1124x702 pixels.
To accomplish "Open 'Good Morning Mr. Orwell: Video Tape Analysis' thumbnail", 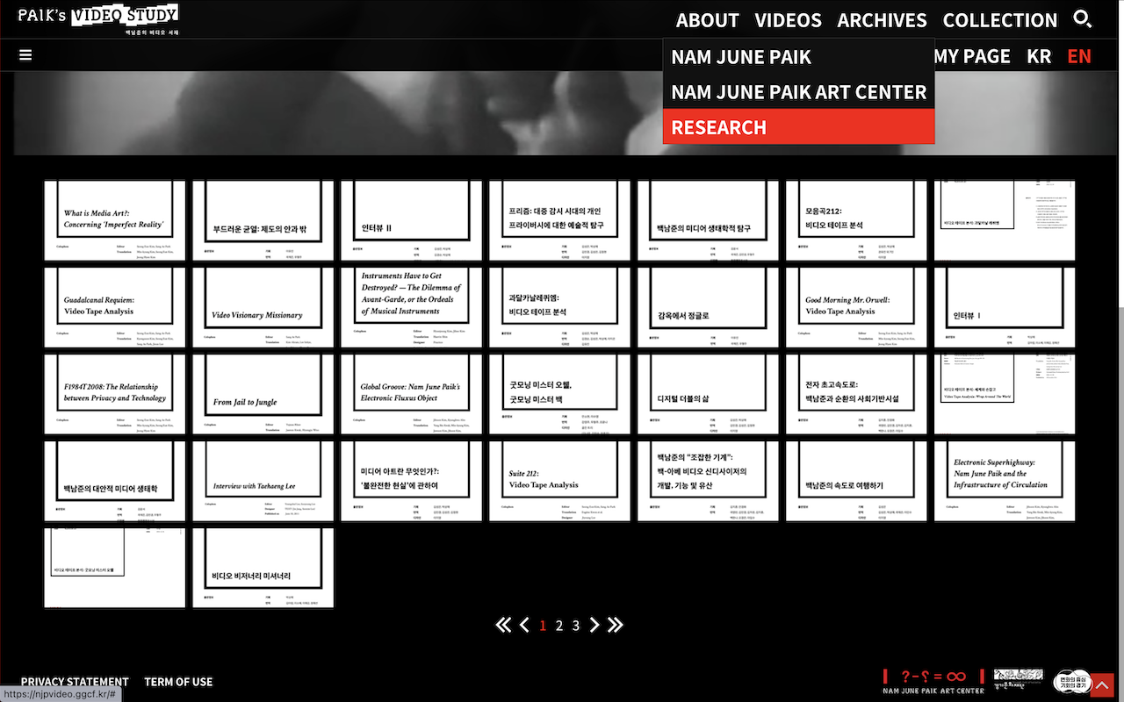I will [857, 308].
